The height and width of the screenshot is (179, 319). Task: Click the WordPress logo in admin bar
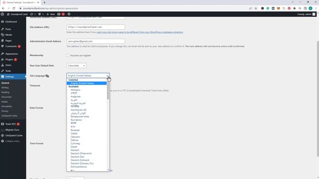2,14
